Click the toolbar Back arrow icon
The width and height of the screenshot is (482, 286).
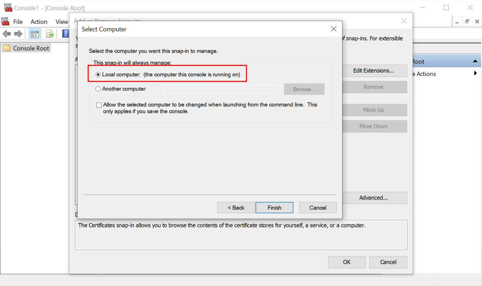tap(7, 34)
